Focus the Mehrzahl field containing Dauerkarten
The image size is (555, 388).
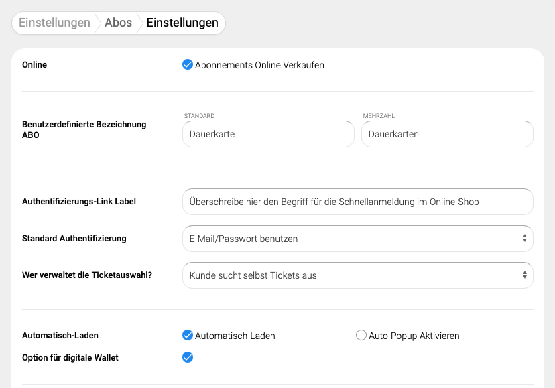point(447,134)
